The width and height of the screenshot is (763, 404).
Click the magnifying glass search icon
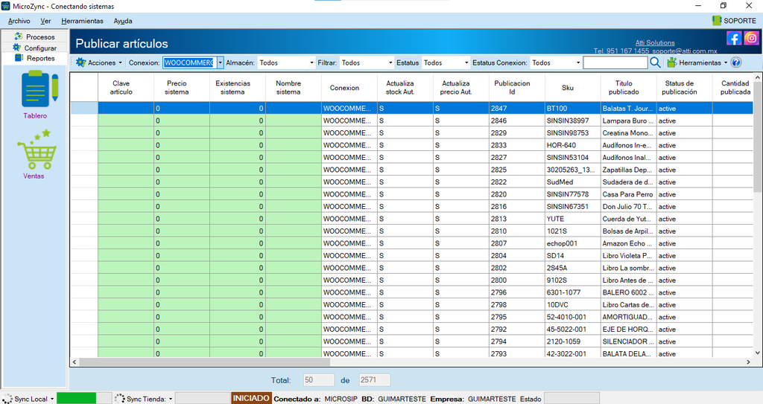[656, 62]
